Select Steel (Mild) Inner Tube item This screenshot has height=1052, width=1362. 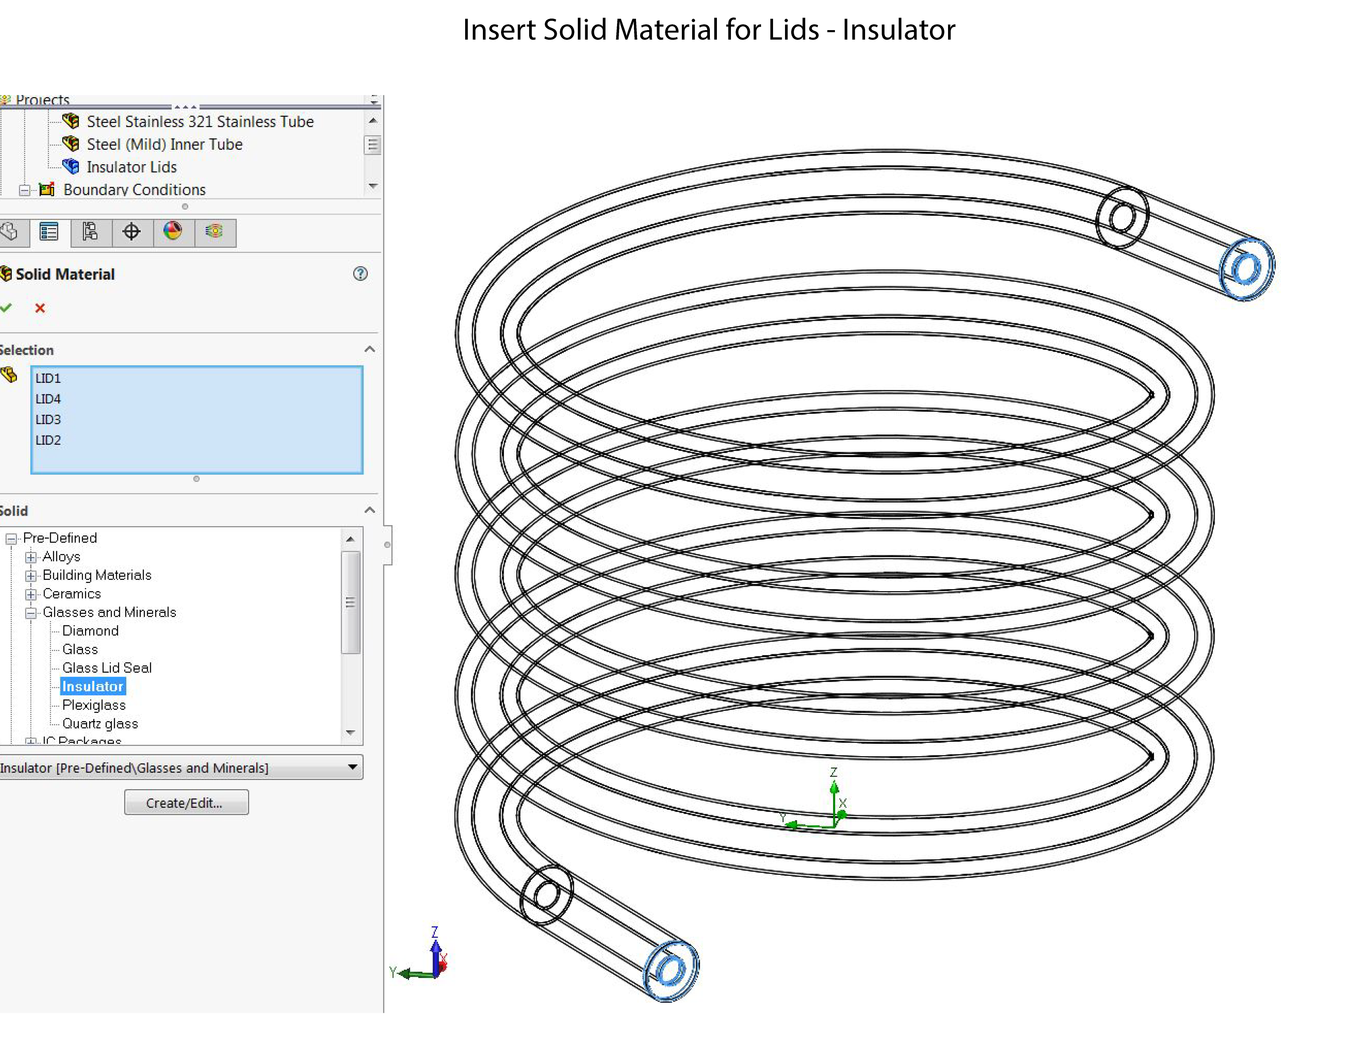[x=164, y=144]
